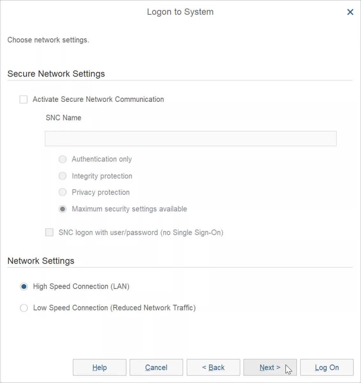Focus the SNC Name text field
Viewport: 361px width, 383px height.
(191, 139)
